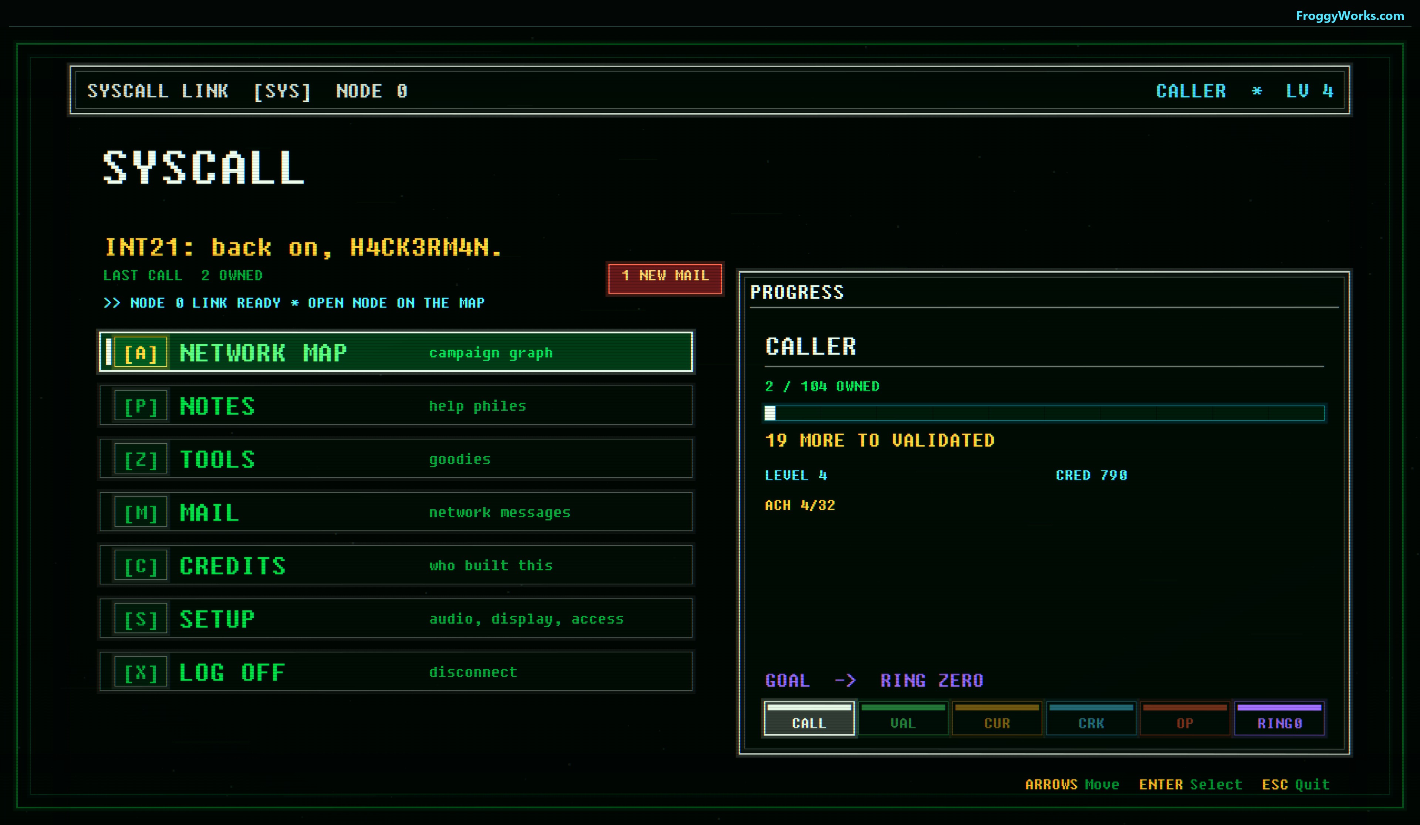Open the MAIL network messages entry
The height and width of the screenshot is (825, 1420).
click(x=396, y=512)
